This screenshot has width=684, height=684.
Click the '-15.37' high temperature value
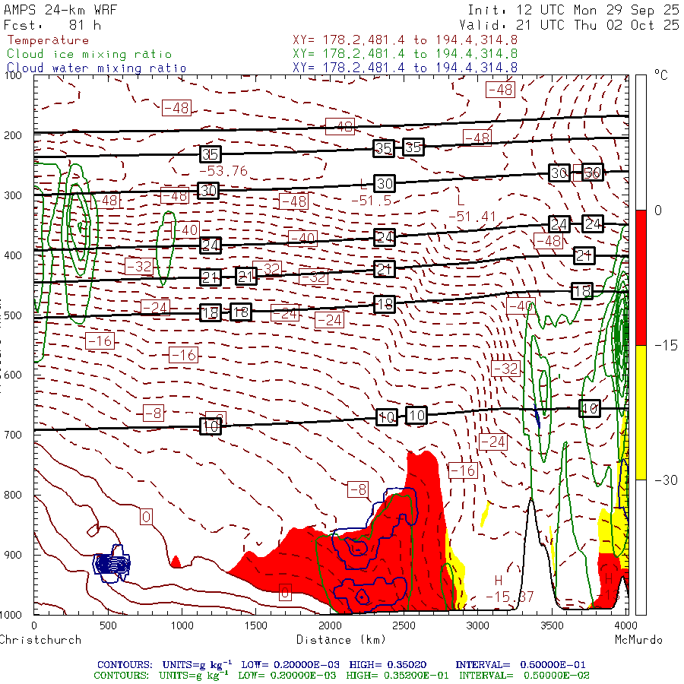(509, 597)
